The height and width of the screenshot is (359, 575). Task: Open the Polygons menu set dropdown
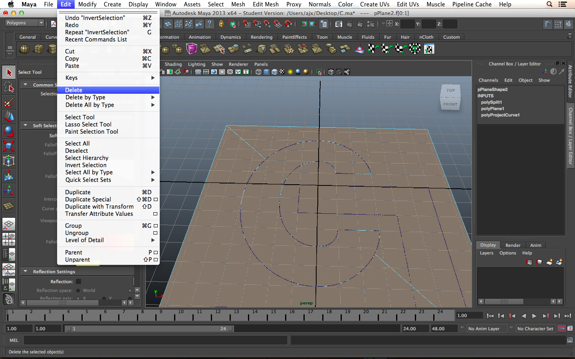point(24,23)
